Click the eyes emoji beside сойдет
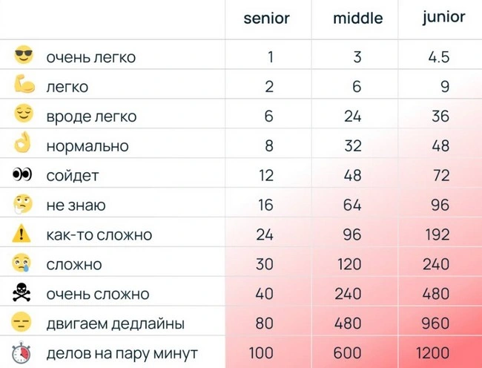The image size is (482, 368). click(24, 175)
